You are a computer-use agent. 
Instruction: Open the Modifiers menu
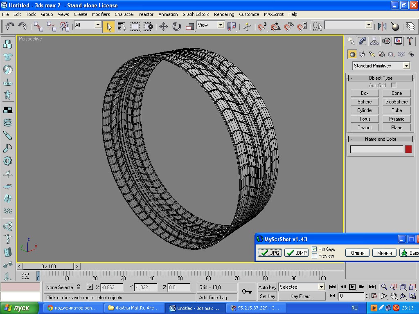pos(101,14)
